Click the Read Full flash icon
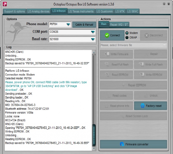Viewport: 173px width, 154px height. pyautogui.click(x=107, y=64)
